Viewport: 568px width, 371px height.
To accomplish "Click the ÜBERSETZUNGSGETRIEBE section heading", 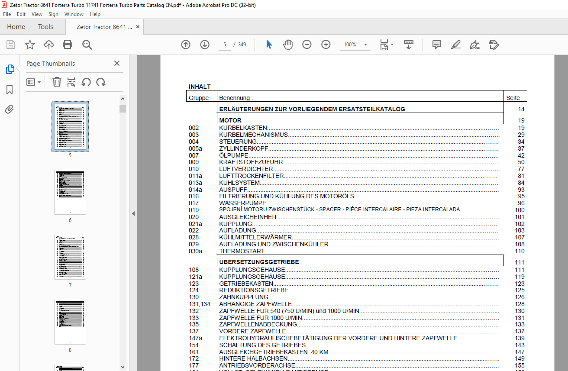I will point(259,262).
